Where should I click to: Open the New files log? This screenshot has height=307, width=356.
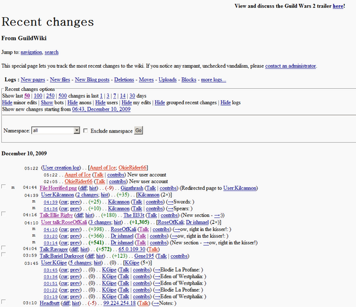pos(60,80)
